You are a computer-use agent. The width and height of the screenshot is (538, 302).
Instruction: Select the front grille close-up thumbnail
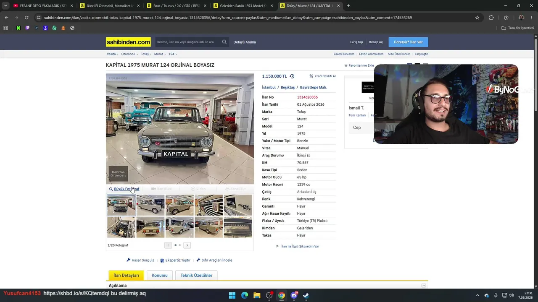coord(208,205)
